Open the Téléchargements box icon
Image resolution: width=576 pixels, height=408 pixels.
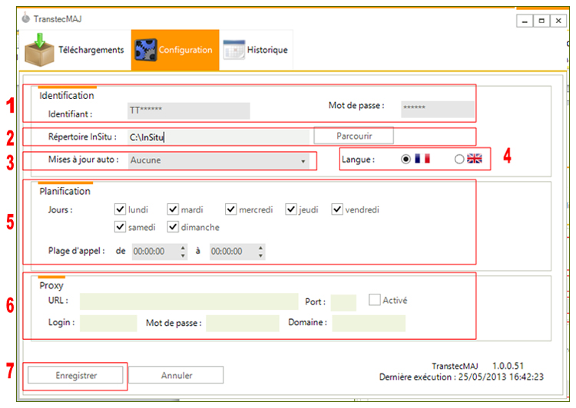38,50
